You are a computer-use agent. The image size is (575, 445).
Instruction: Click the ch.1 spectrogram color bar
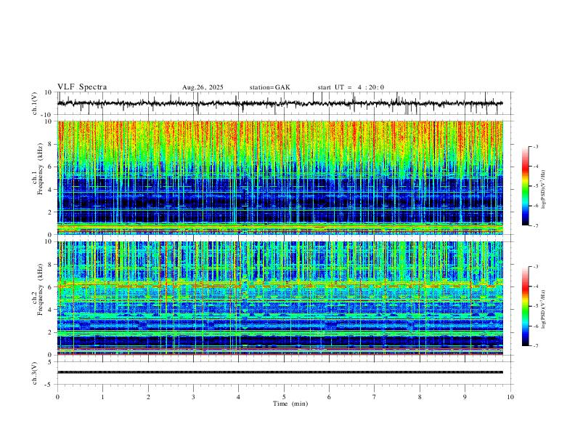[526, 186]
